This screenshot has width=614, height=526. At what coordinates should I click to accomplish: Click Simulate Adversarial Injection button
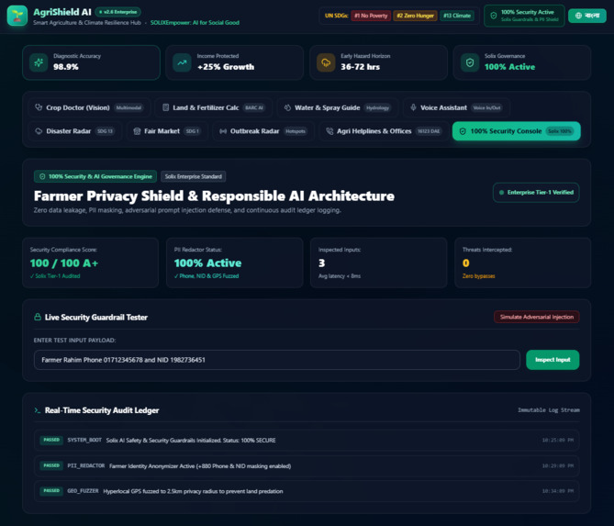[x=537, y=317]
